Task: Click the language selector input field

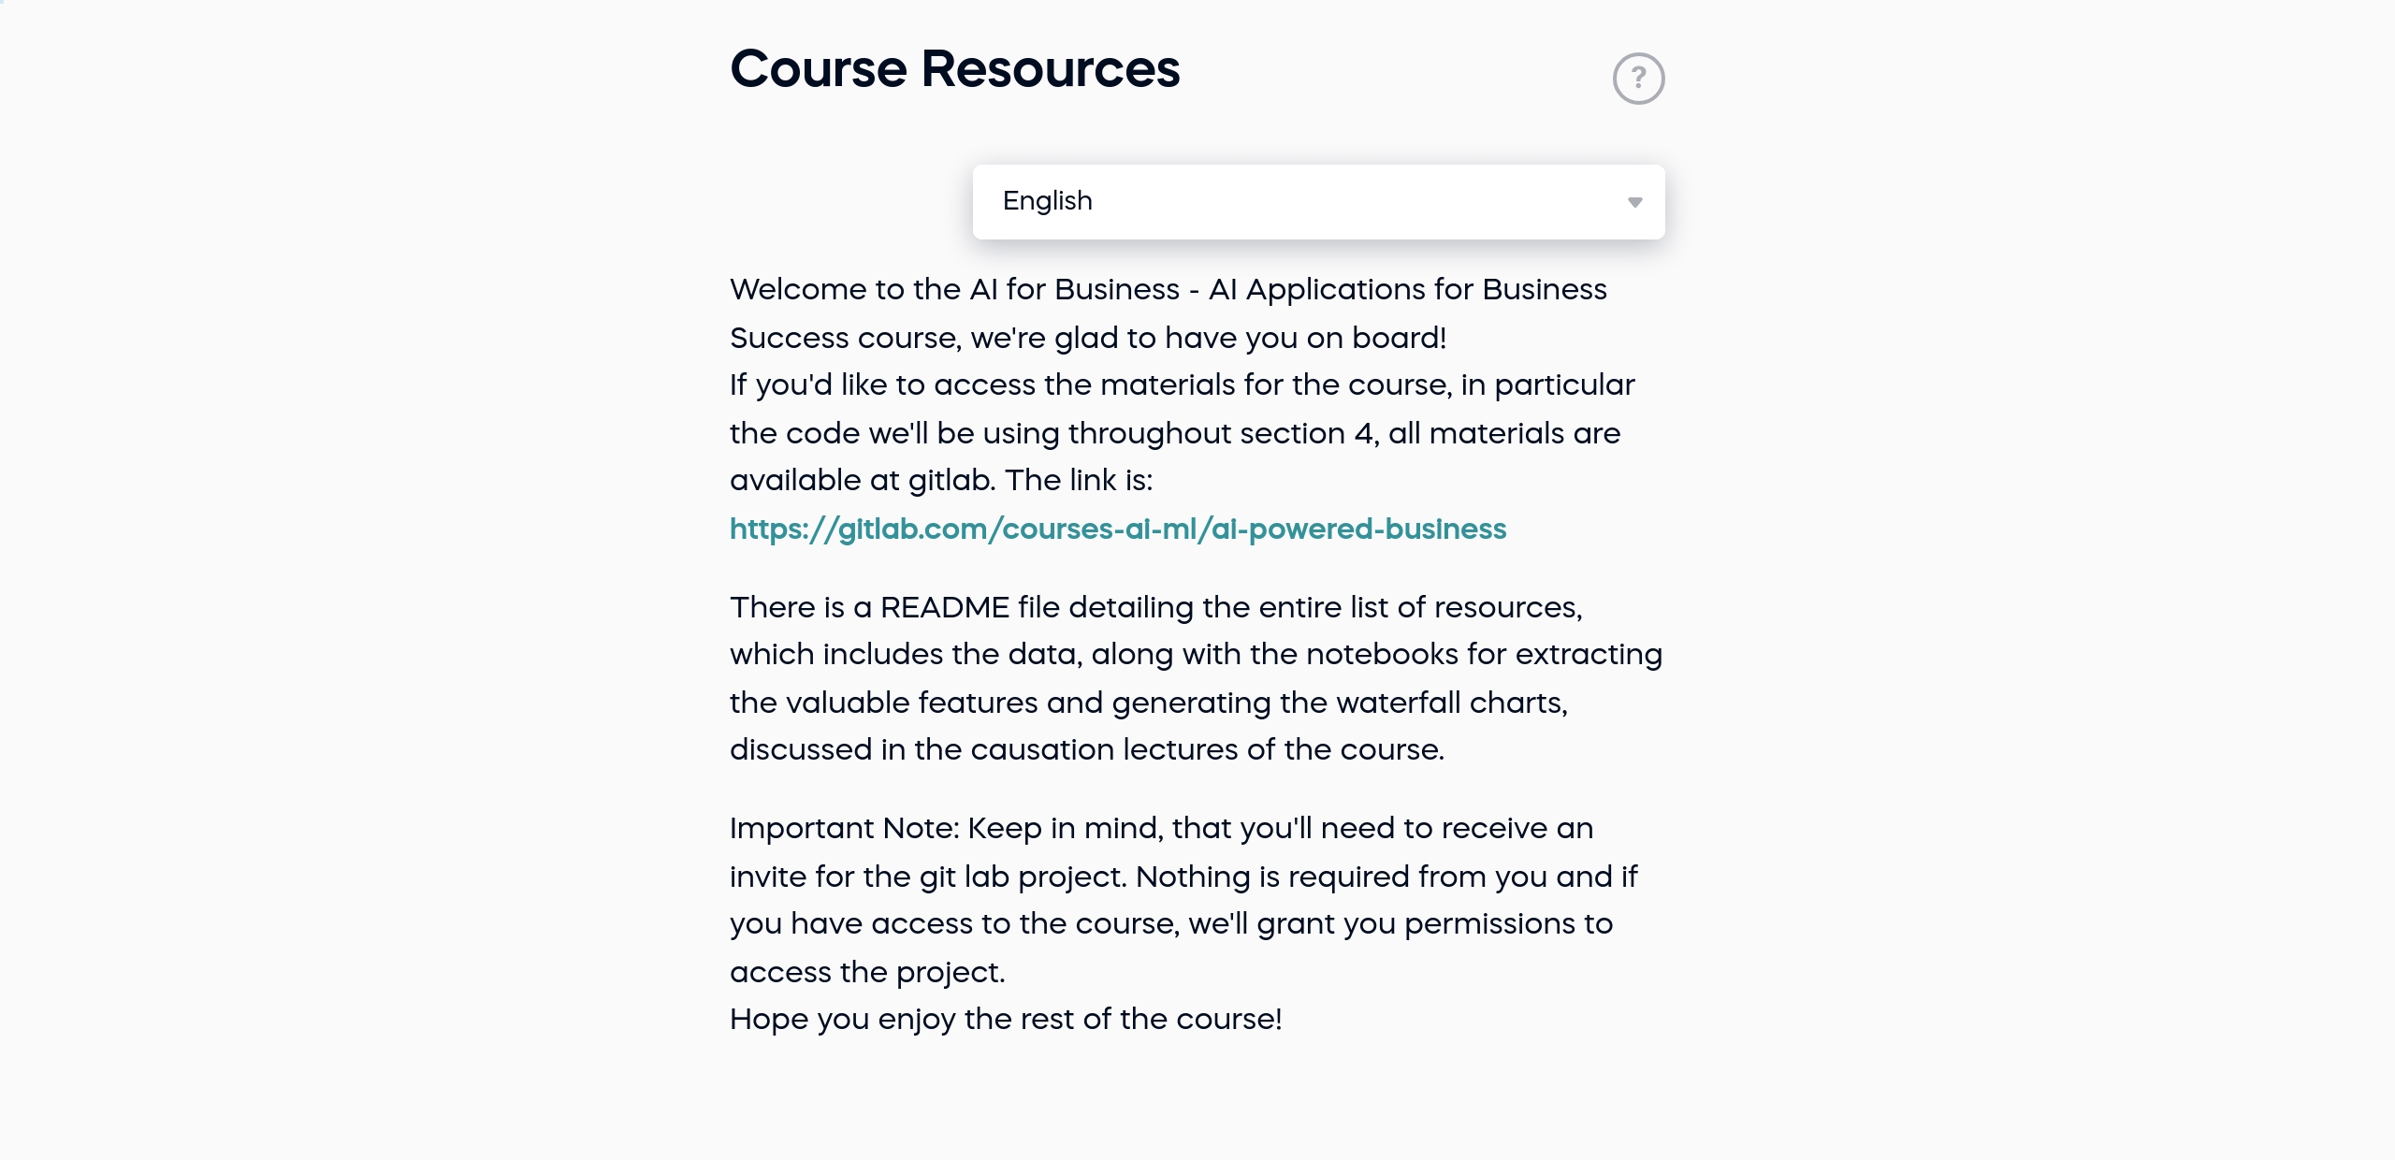Action: pyautogui.click(x=1319, y=201)
